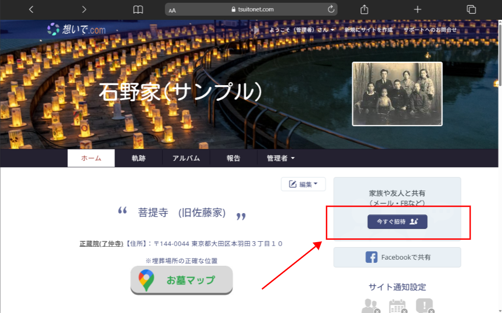Open the 管理者 dropdown in the navigation bar
This screenshot has height=313, width=502.
[281, 158]
